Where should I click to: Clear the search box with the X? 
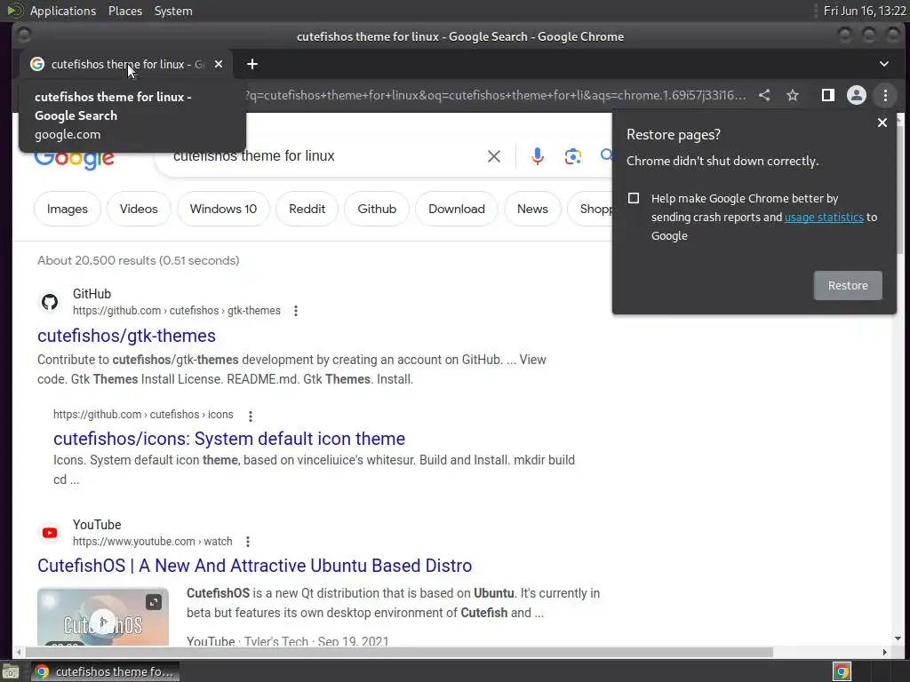tap(494, 156)
